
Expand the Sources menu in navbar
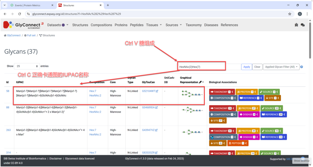click(x=173, y=25)
